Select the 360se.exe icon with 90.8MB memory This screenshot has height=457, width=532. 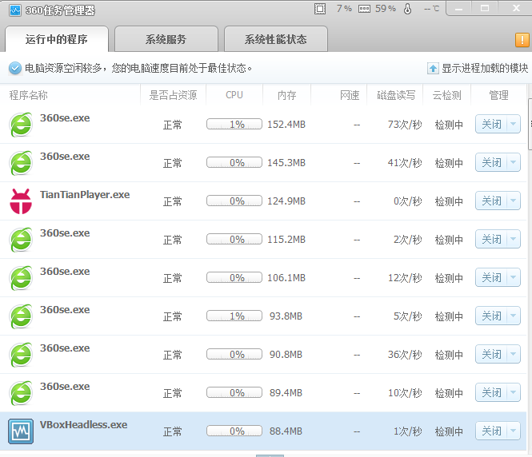[21, 355]
